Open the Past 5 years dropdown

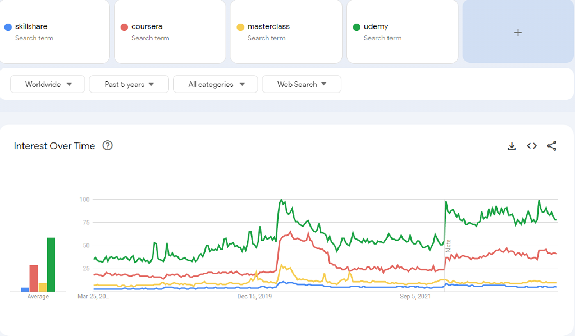pyautogui.click(x=129, y=84)
